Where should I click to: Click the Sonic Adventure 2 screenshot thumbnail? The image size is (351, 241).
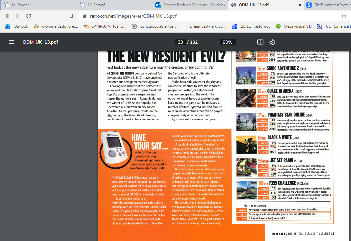coord(246,75)
